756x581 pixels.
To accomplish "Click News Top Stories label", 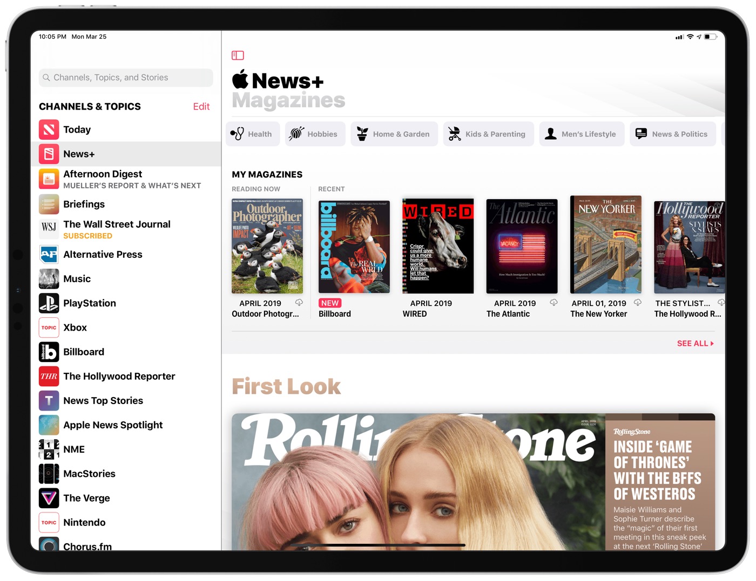I will (103, 400).
